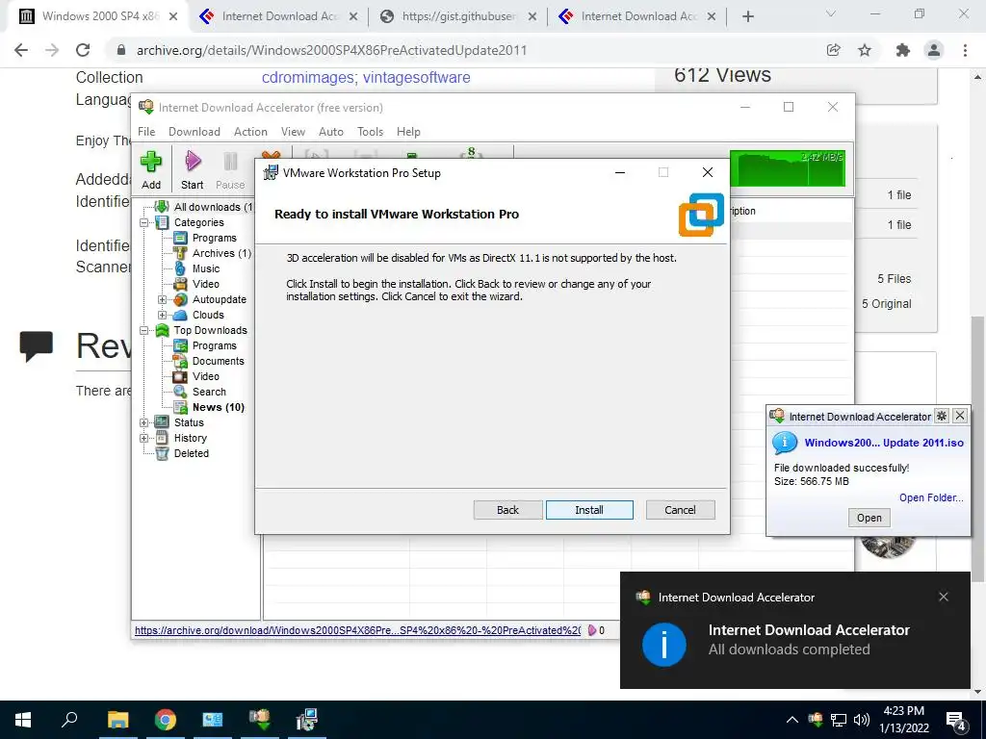Click the vintagesoftware collection link

coord(416,77)
